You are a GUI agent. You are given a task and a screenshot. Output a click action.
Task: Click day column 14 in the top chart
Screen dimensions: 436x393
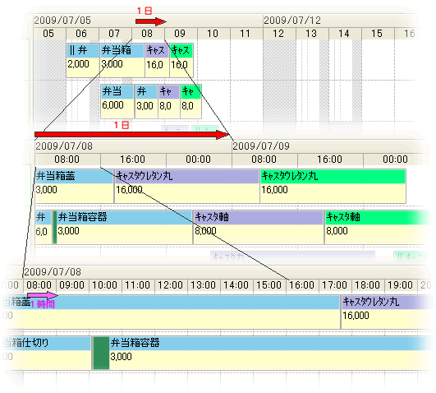click(345, 34)
